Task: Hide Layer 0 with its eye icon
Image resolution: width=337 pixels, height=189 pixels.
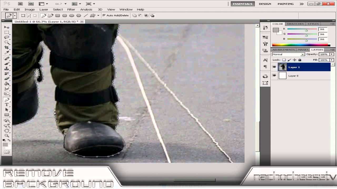Action: click(274, 76)
